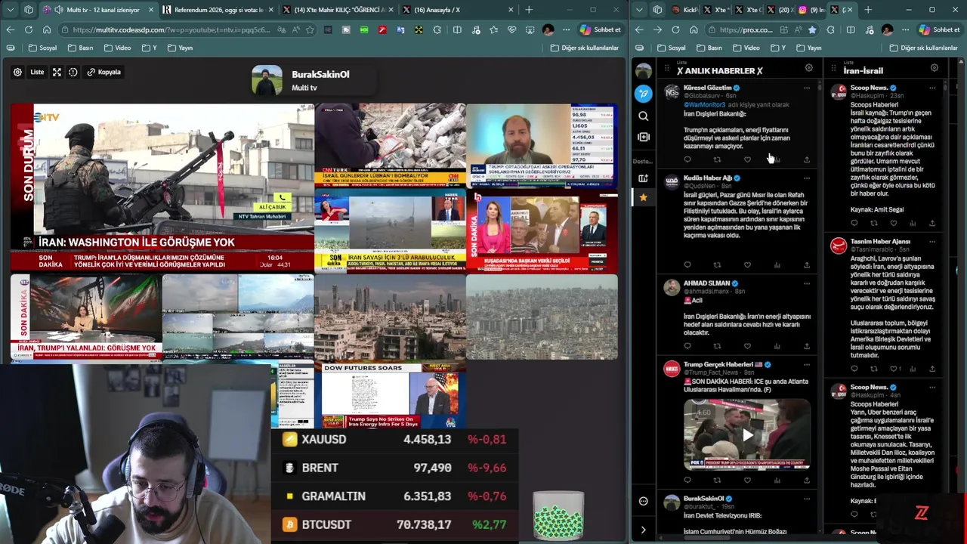Open new tab in left browser window
The height and width of the screenshot is (544, 967).
click(x=529, y=10)
